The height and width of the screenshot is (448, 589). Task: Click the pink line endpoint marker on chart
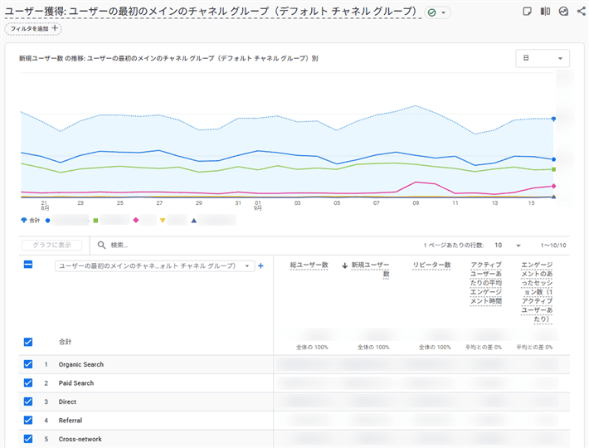[x=553, y=186]
